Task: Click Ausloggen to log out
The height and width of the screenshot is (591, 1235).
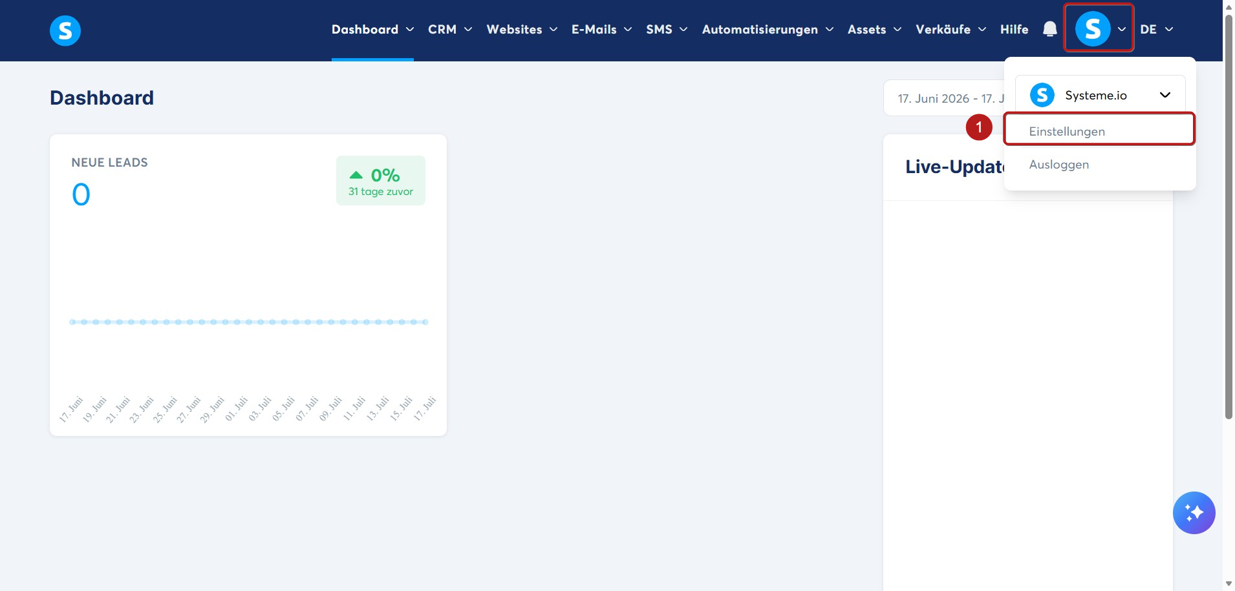Action: pyautogui.click(x=1058, y=165)
